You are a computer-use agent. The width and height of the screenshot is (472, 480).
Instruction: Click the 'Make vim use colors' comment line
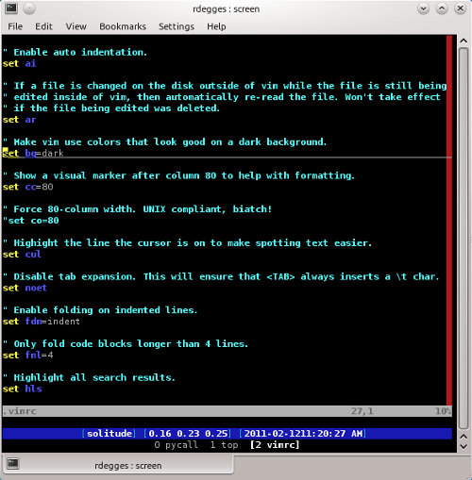[x=165, y=142]
